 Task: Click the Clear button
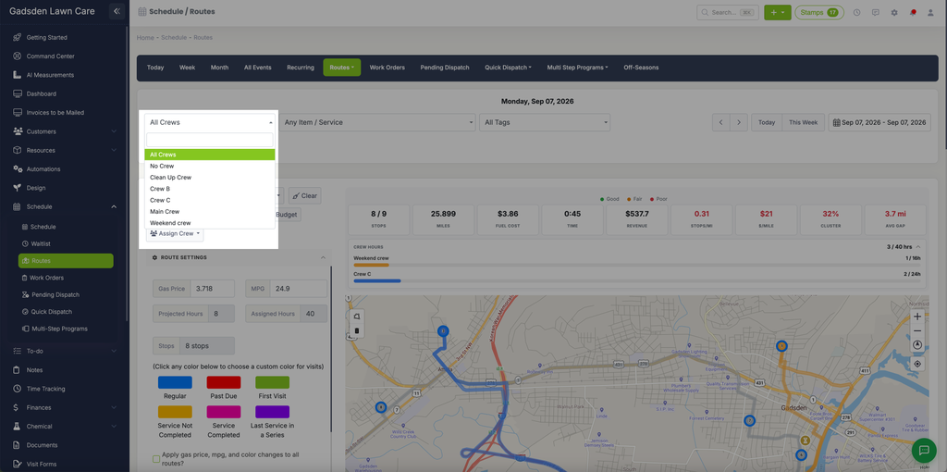[305, 196]
